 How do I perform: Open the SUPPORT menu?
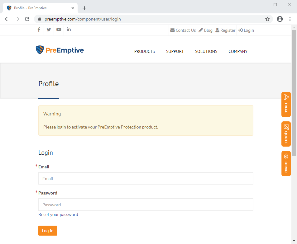(175, 51)
